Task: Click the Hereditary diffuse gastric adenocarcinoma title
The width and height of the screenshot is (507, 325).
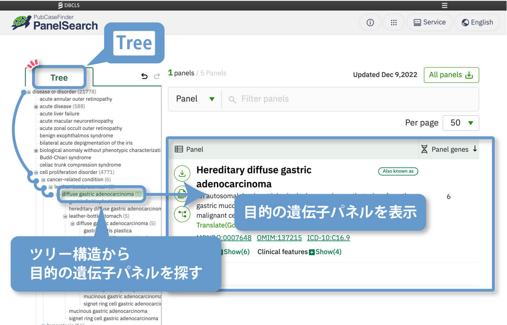Action: pyautogui.click(x=254, y=177)
